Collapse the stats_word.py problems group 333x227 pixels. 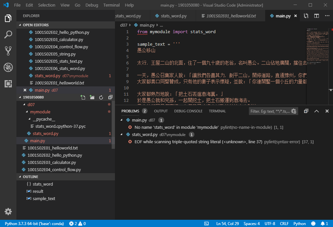tap(122, 134)
